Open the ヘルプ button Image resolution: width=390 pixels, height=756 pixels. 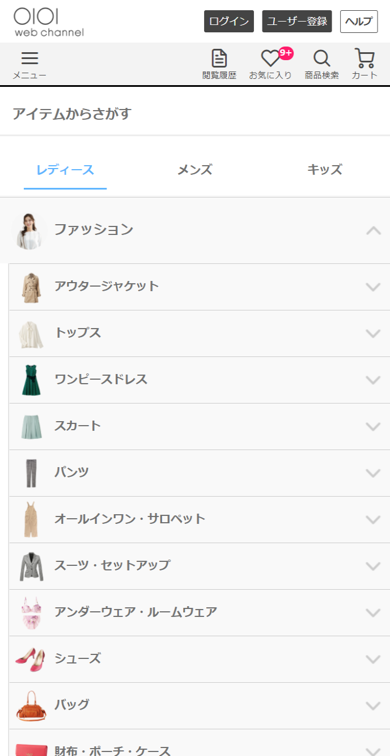click(x=359, y=22)
